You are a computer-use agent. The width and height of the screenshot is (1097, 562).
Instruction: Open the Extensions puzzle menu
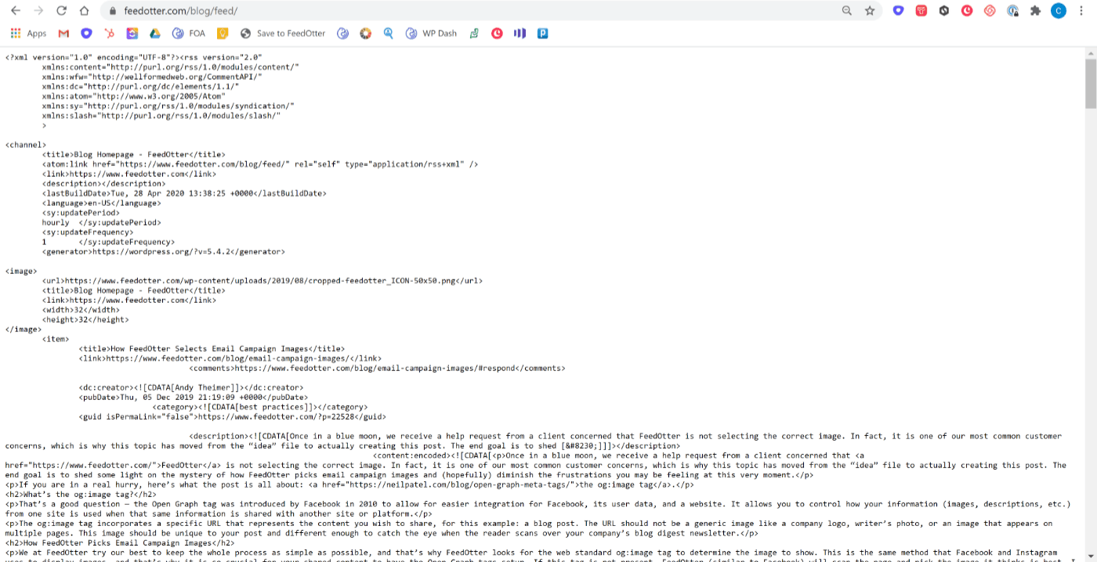[x=1035, y=11]
